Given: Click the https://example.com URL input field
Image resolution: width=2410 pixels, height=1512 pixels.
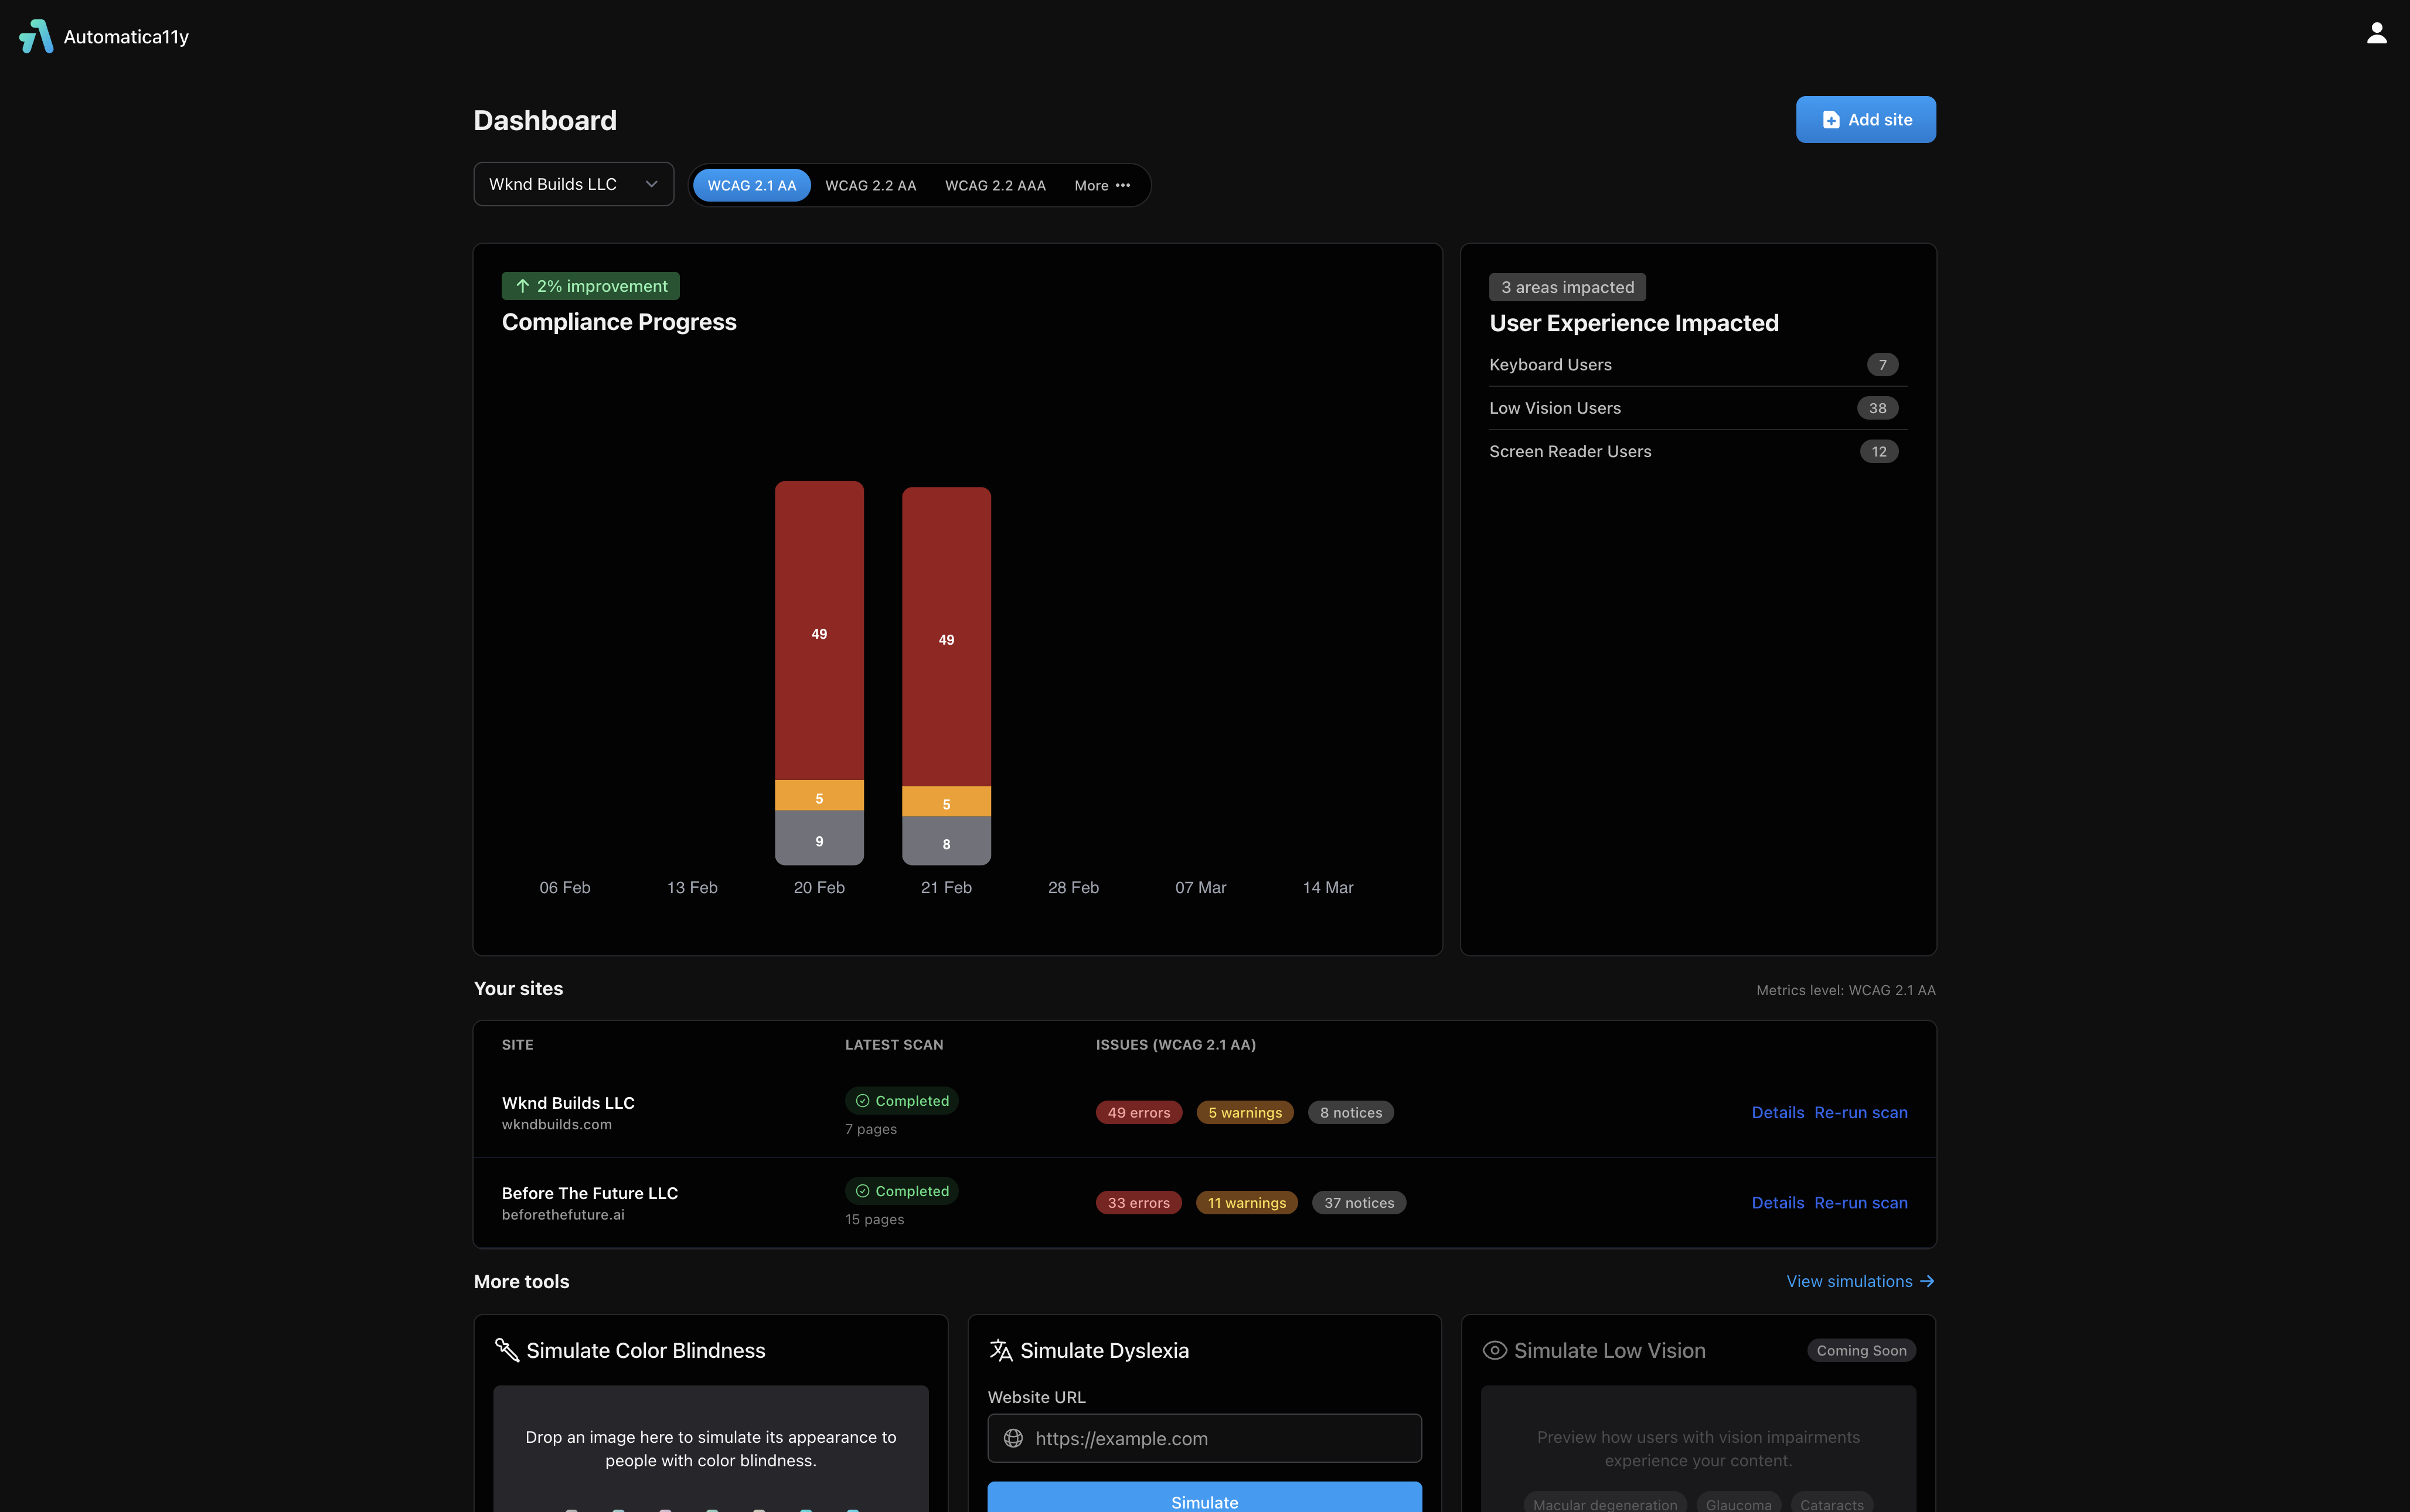Looking at the screenshot, I should tap(1204, 1438).
